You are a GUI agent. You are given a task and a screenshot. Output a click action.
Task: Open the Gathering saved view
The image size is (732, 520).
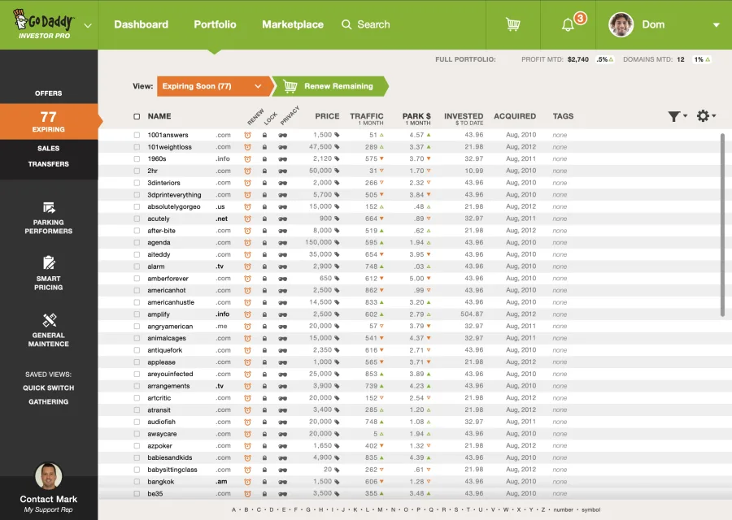coord(49,402)
